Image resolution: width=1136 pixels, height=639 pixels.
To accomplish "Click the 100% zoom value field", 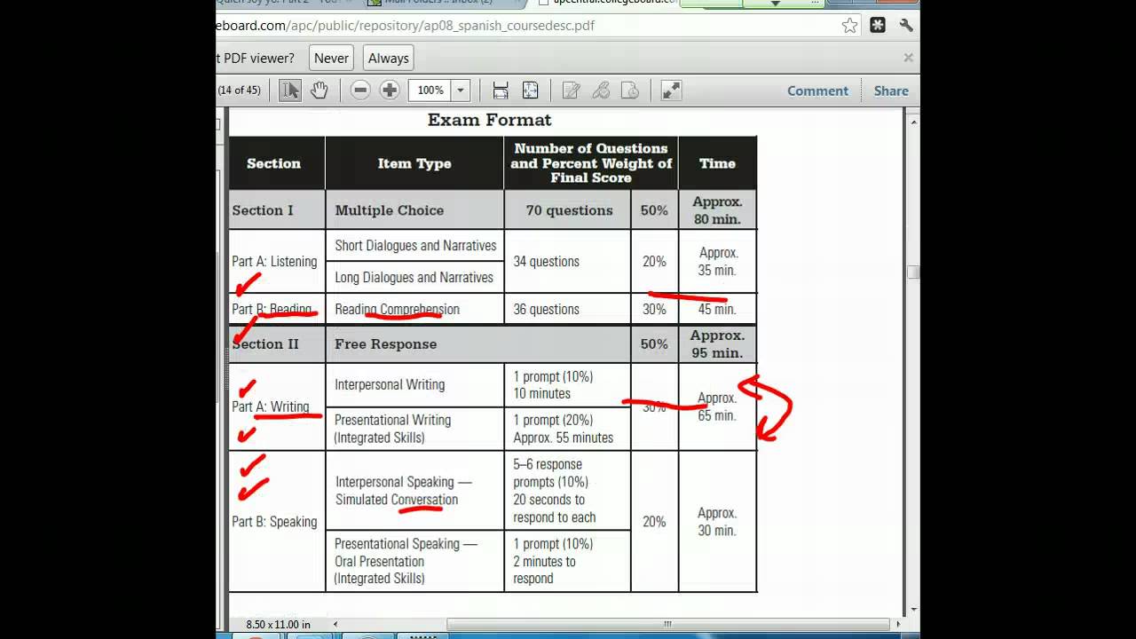I will click(430, 90).
